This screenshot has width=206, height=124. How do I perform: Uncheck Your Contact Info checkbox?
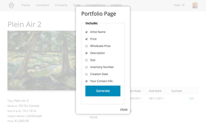tap(87, 81)
